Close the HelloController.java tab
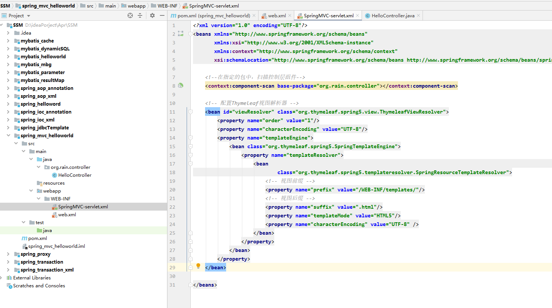 pyautogui.click(x=418, y=15)
